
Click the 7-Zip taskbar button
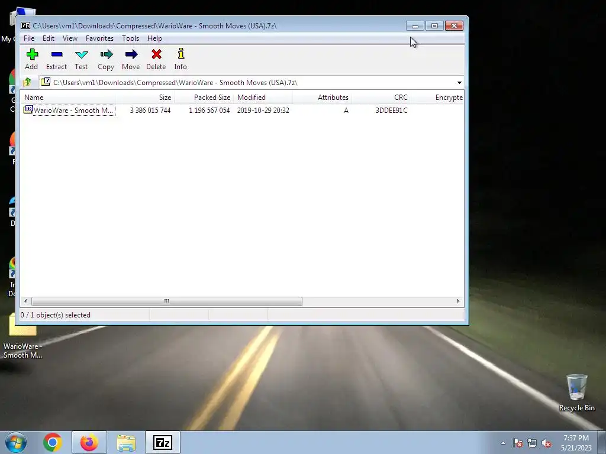(163, 442)
